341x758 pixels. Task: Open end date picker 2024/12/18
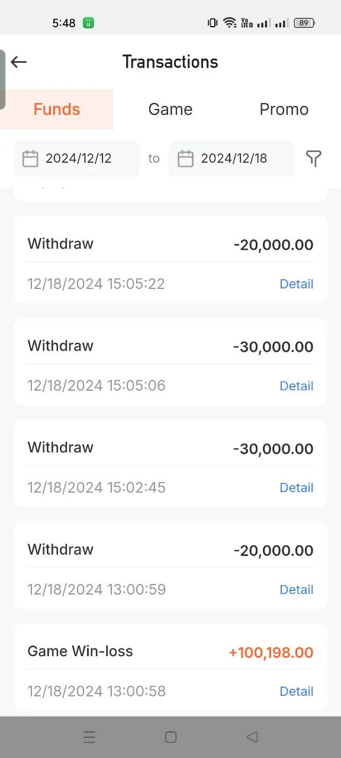(231, 158)
